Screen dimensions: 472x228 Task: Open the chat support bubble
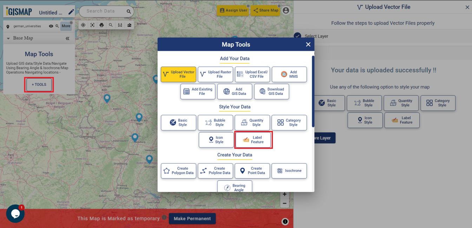[x=15, y=214]
